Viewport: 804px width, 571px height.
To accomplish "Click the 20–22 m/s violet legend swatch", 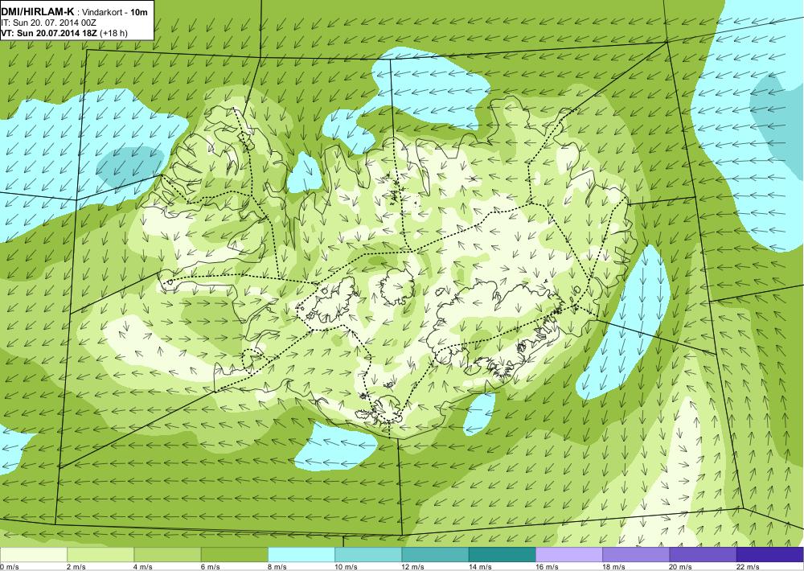I will point(703,555).
